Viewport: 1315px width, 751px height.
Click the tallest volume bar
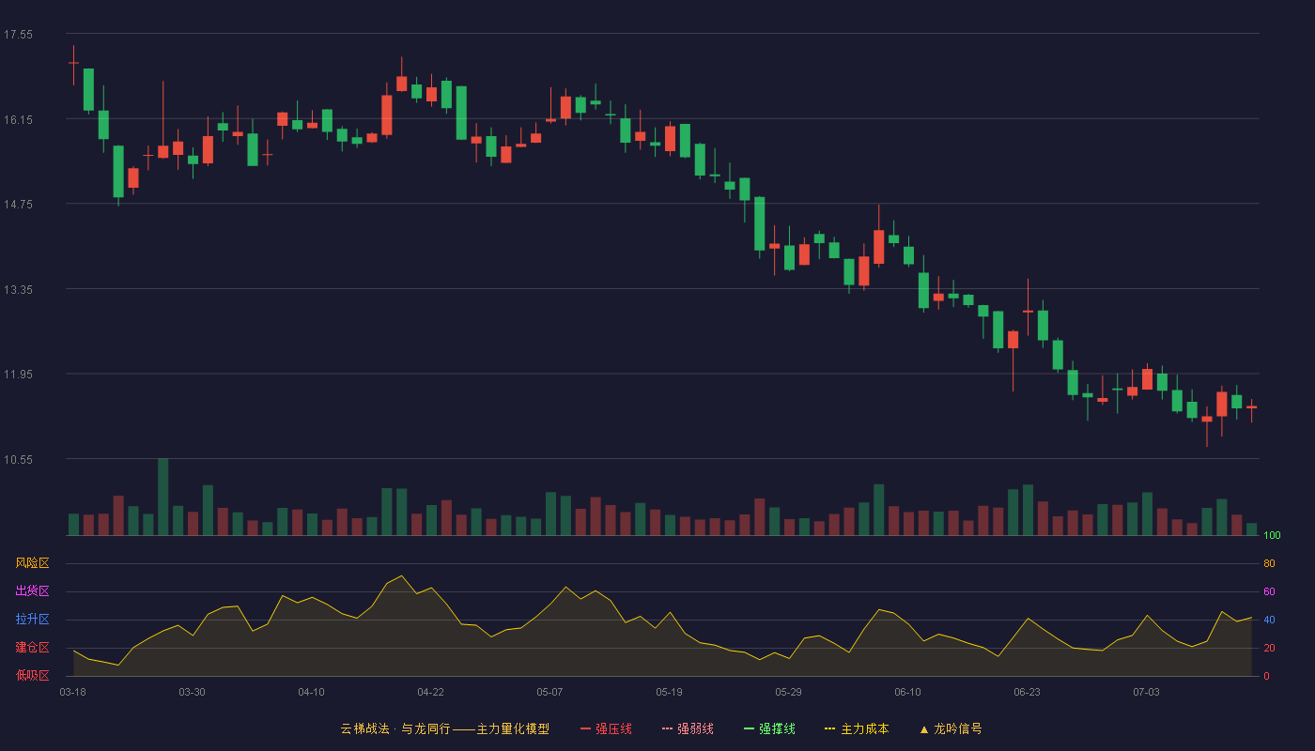tap(163, 497)
